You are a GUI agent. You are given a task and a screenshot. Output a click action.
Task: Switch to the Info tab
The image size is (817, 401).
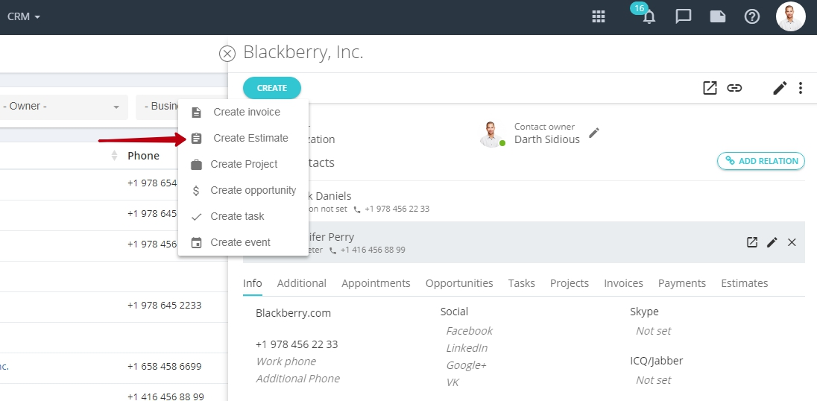pyautogui.click(x=253, y=283)
